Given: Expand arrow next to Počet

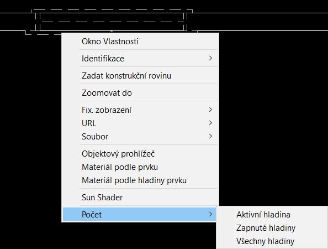Looking at the screenshot, I should 210,214.
